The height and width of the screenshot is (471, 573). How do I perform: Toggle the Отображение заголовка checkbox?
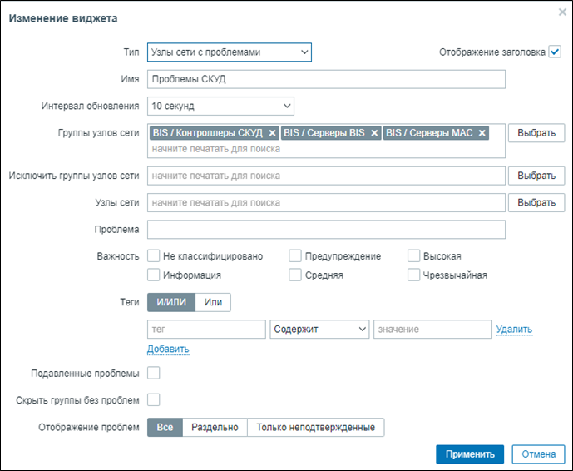coord(556,52)
